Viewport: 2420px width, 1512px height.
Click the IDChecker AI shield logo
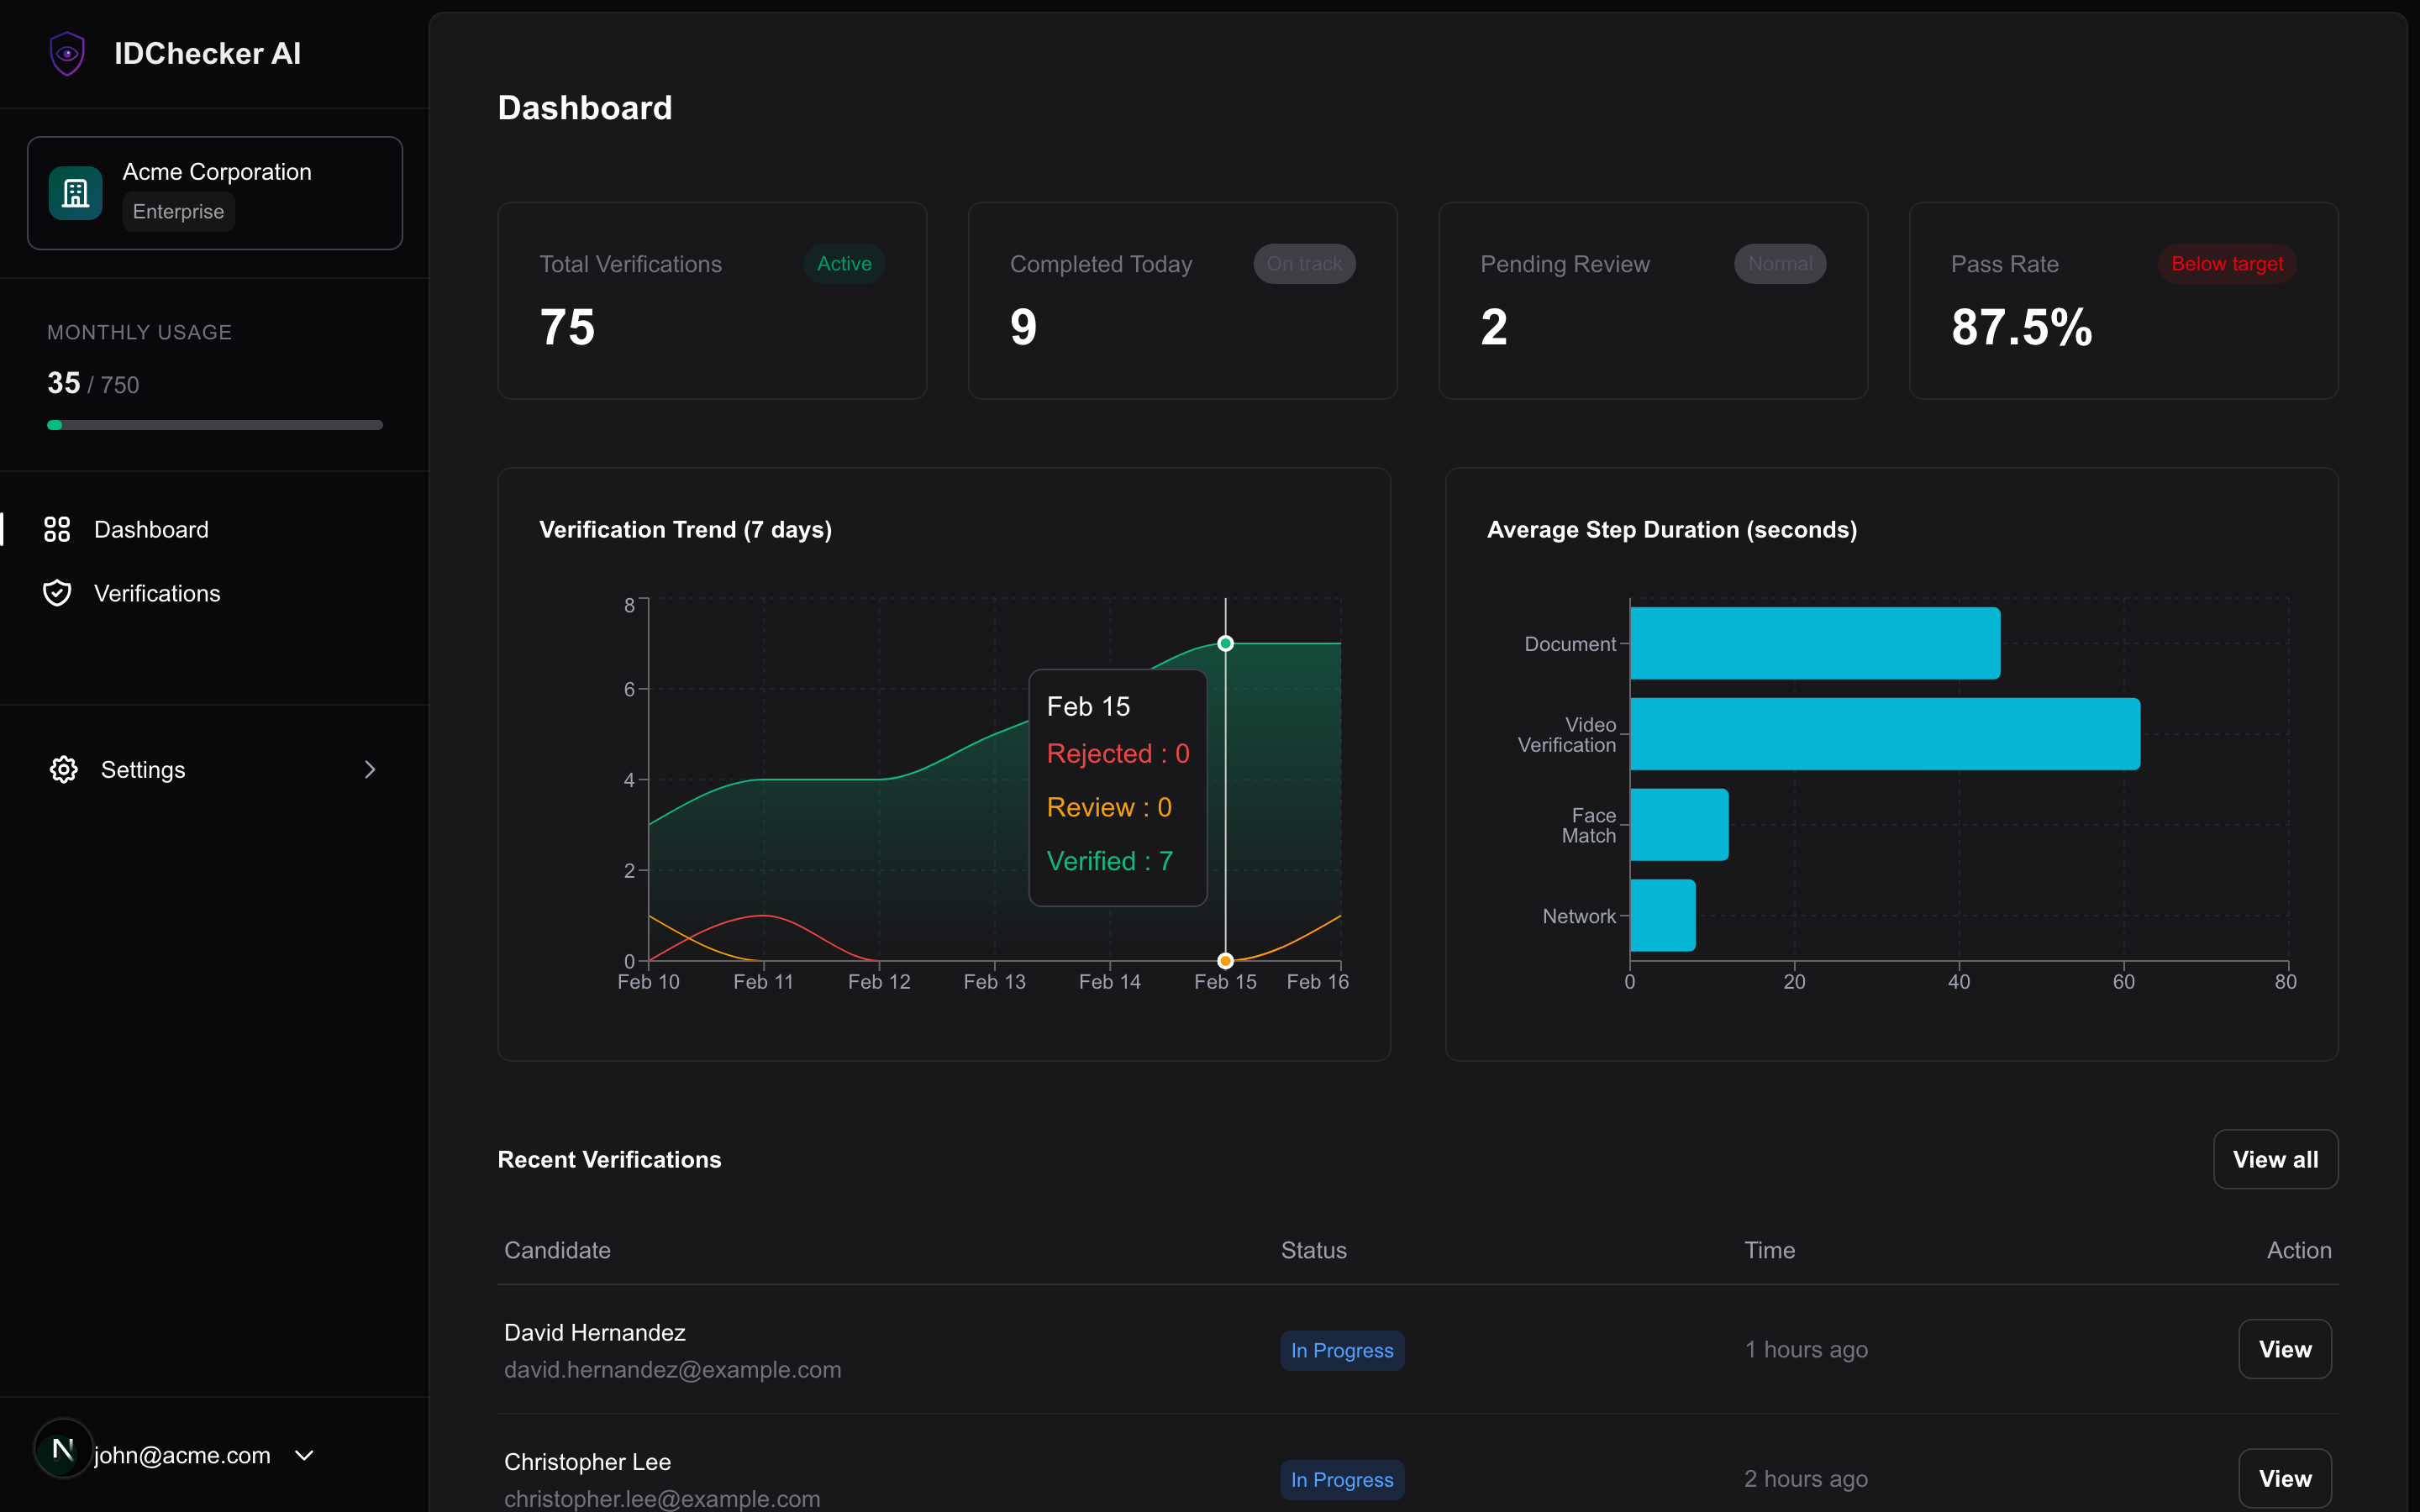click(67, 53)
